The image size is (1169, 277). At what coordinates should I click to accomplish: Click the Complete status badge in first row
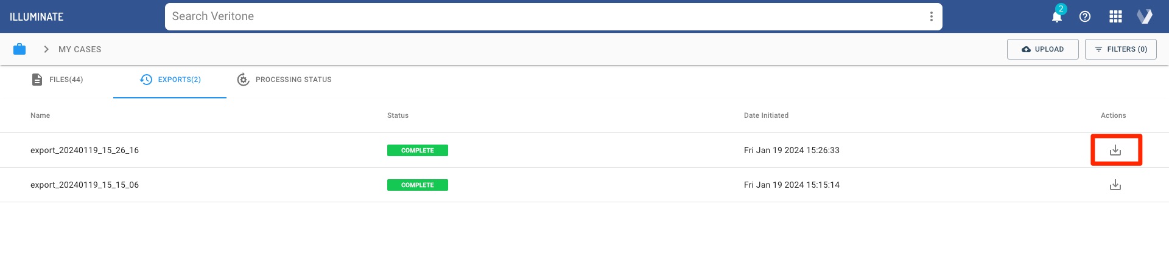[x=417, y=150]
